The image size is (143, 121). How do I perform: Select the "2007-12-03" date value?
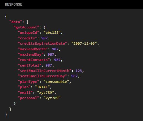(x=84, y=43)
